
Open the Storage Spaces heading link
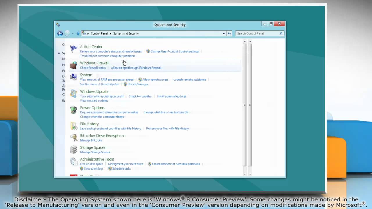click(x=92, y=147)
